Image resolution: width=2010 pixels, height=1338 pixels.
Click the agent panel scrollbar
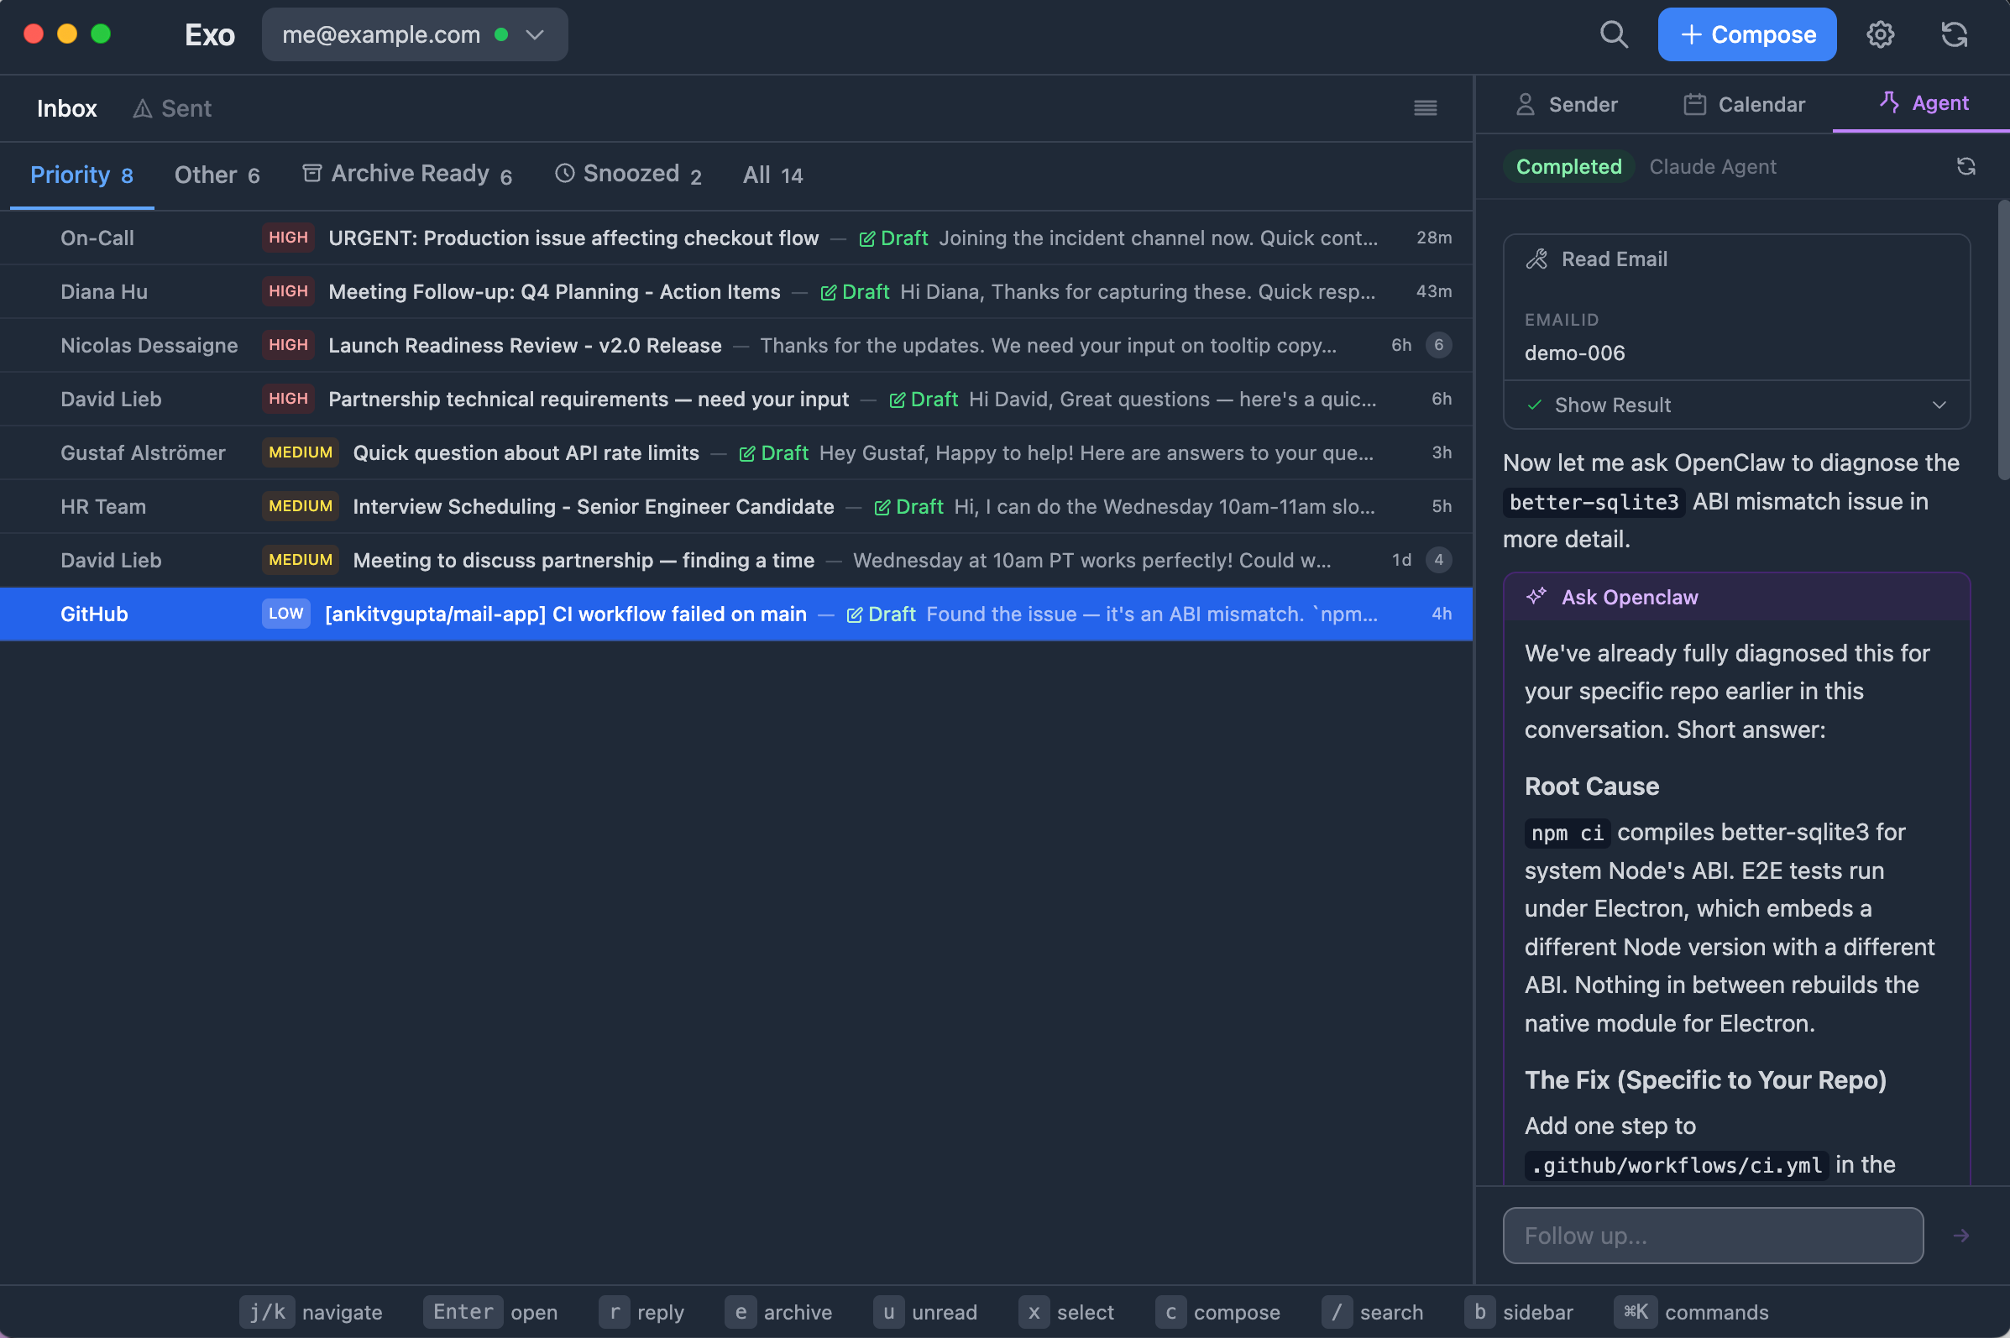2002,342
